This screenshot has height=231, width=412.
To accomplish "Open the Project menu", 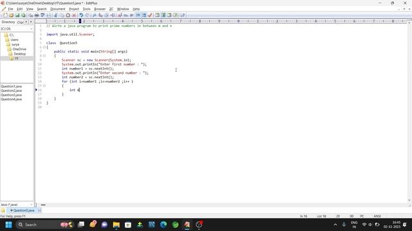I will pos(74,9).
